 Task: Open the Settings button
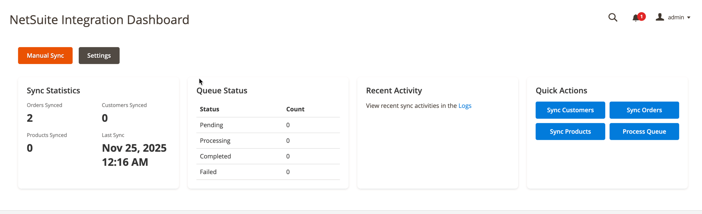coord(99,56)
